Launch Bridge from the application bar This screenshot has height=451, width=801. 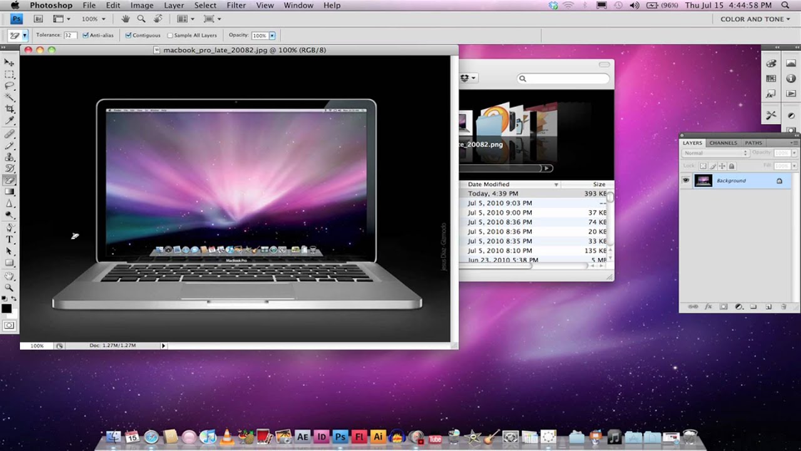[38, 19]
